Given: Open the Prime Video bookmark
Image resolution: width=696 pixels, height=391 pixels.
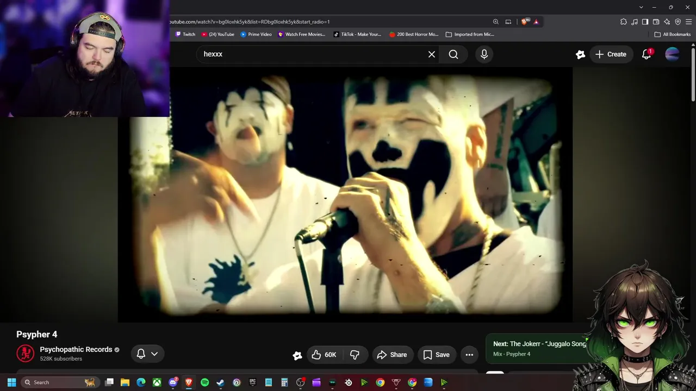Looking at the screenshot, I should [x=256, y=34].
